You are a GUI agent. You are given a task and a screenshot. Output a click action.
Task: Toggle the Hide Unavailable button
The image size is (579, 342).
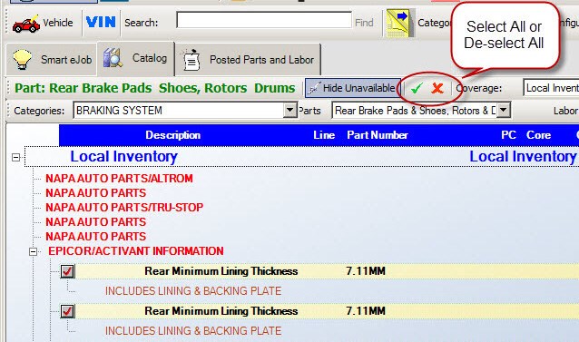[x=352, y=88]
